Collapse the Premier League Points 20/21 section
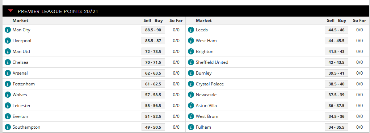Image resolution: width=370 pixels, height=133 pixels. (x=10, y=11)
